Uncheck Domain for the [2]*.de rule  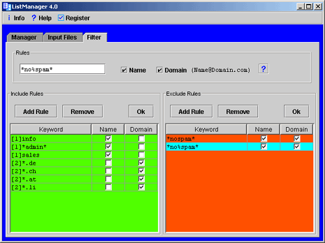[141, 163]
